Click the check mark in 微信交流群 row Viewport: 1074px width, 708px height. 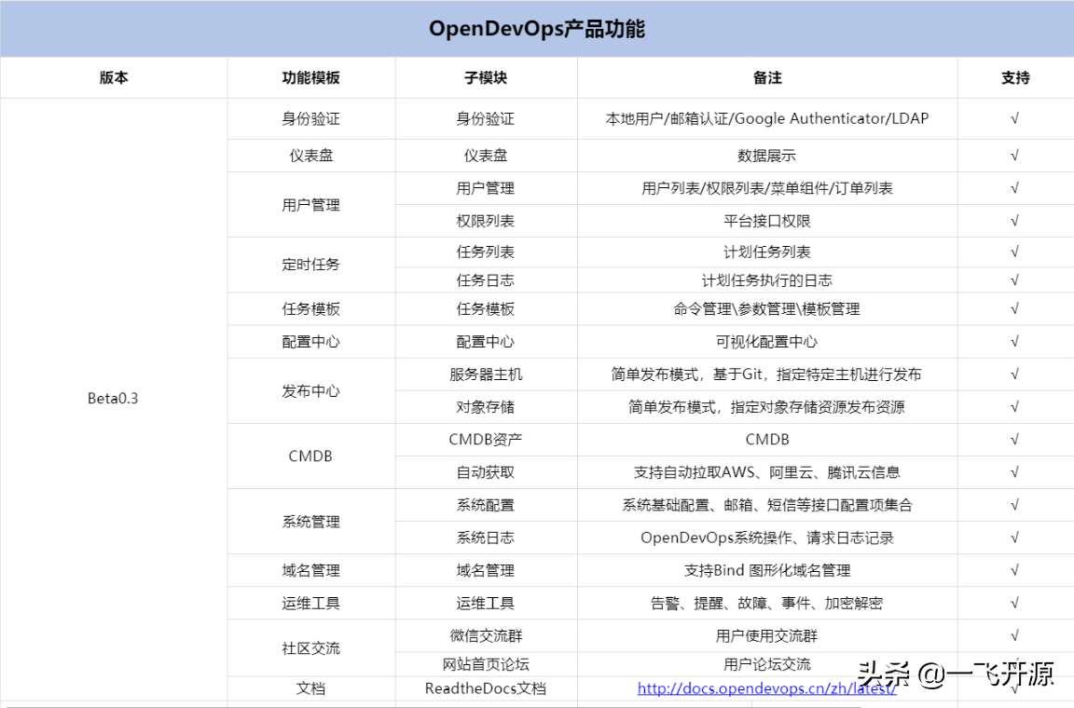1015,635
